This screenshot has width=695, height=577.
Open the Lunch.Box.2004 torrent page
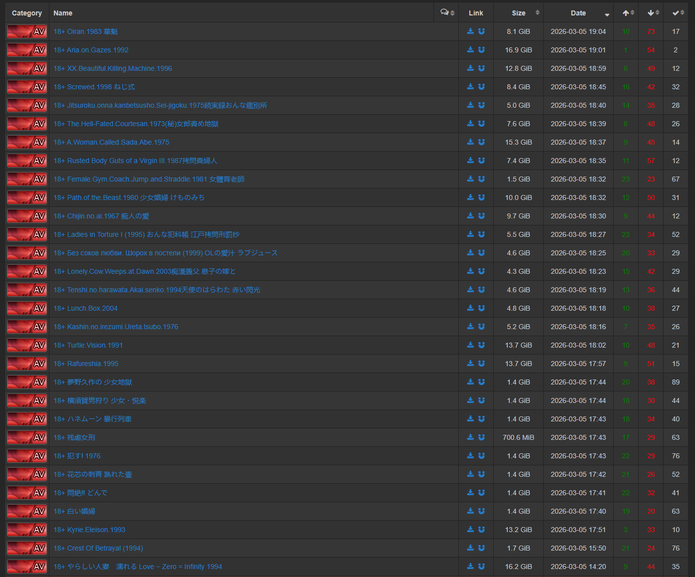(85, 308)
